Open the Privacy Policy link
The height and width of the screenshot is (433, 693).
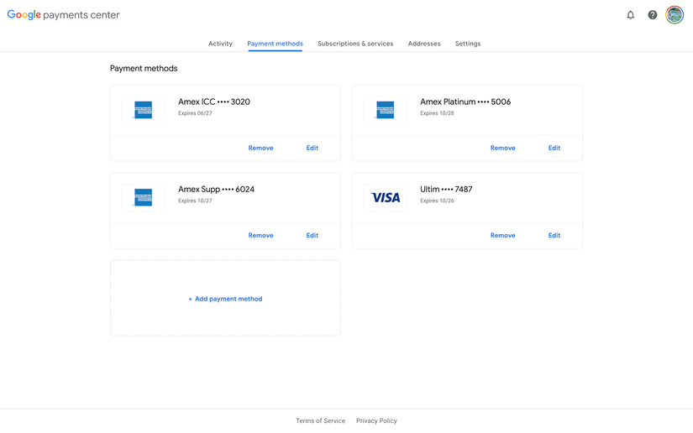click(376, 420)
